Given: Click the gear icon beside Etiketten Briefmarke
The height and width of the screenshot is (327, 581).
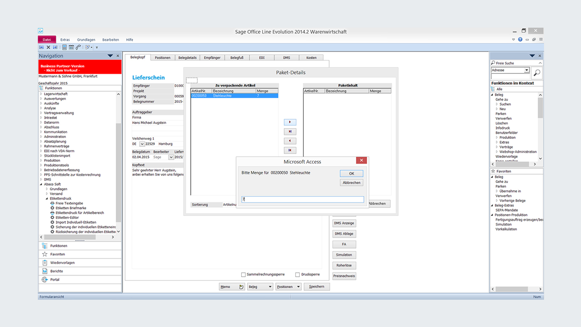Looking at the screenshot, I should pos(52,208).
